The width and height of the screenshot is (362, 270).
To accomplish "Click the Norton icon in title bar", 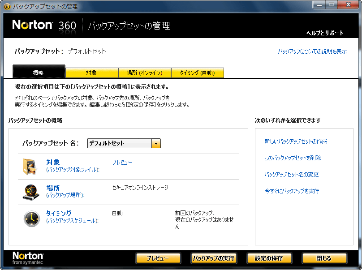I will 7,6.
